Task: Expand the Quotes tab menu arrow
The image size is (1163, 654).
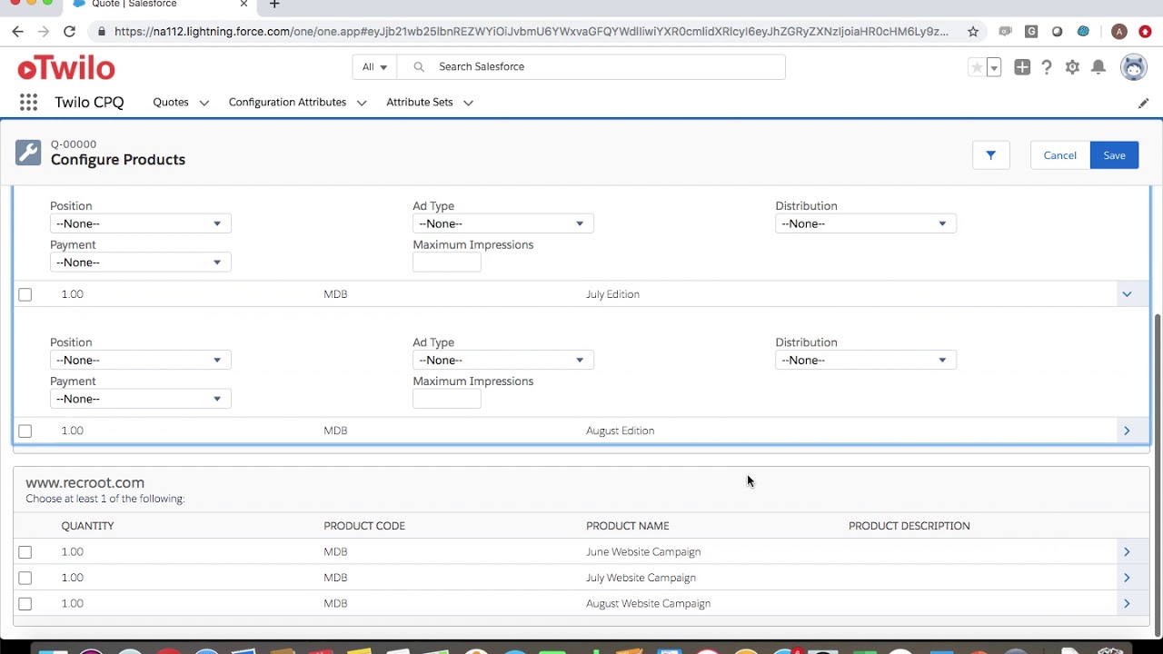Action: click(204, 104)
